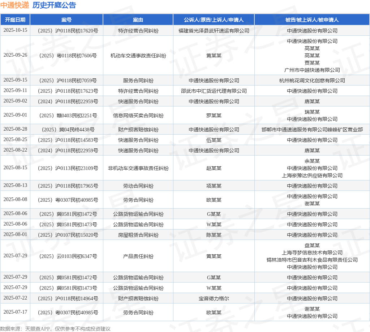Click defendant 杭州桃花调文化创意有限公司
This screenshot has height=332, width=370.
click(x=312, y=80)
